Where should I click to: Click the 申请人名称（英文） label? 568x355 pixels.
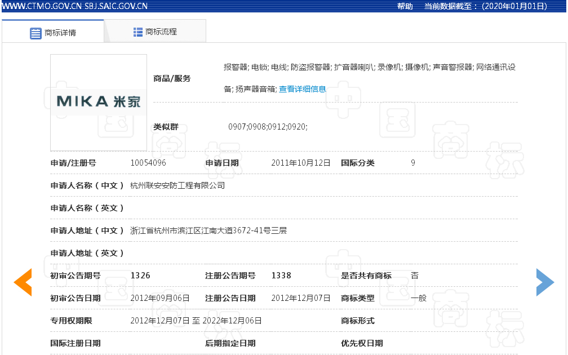[87, 208]
